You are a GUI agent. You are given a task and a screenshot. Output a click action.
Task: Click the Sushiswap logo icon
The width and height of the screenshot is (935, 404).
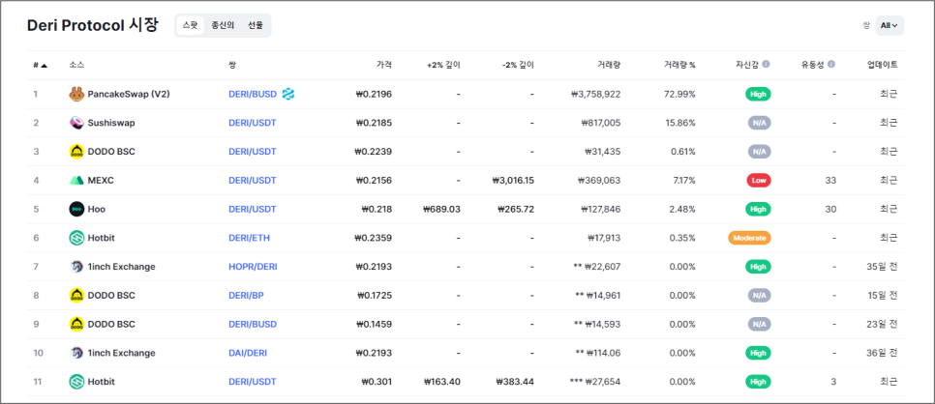[x=76, y=123]
